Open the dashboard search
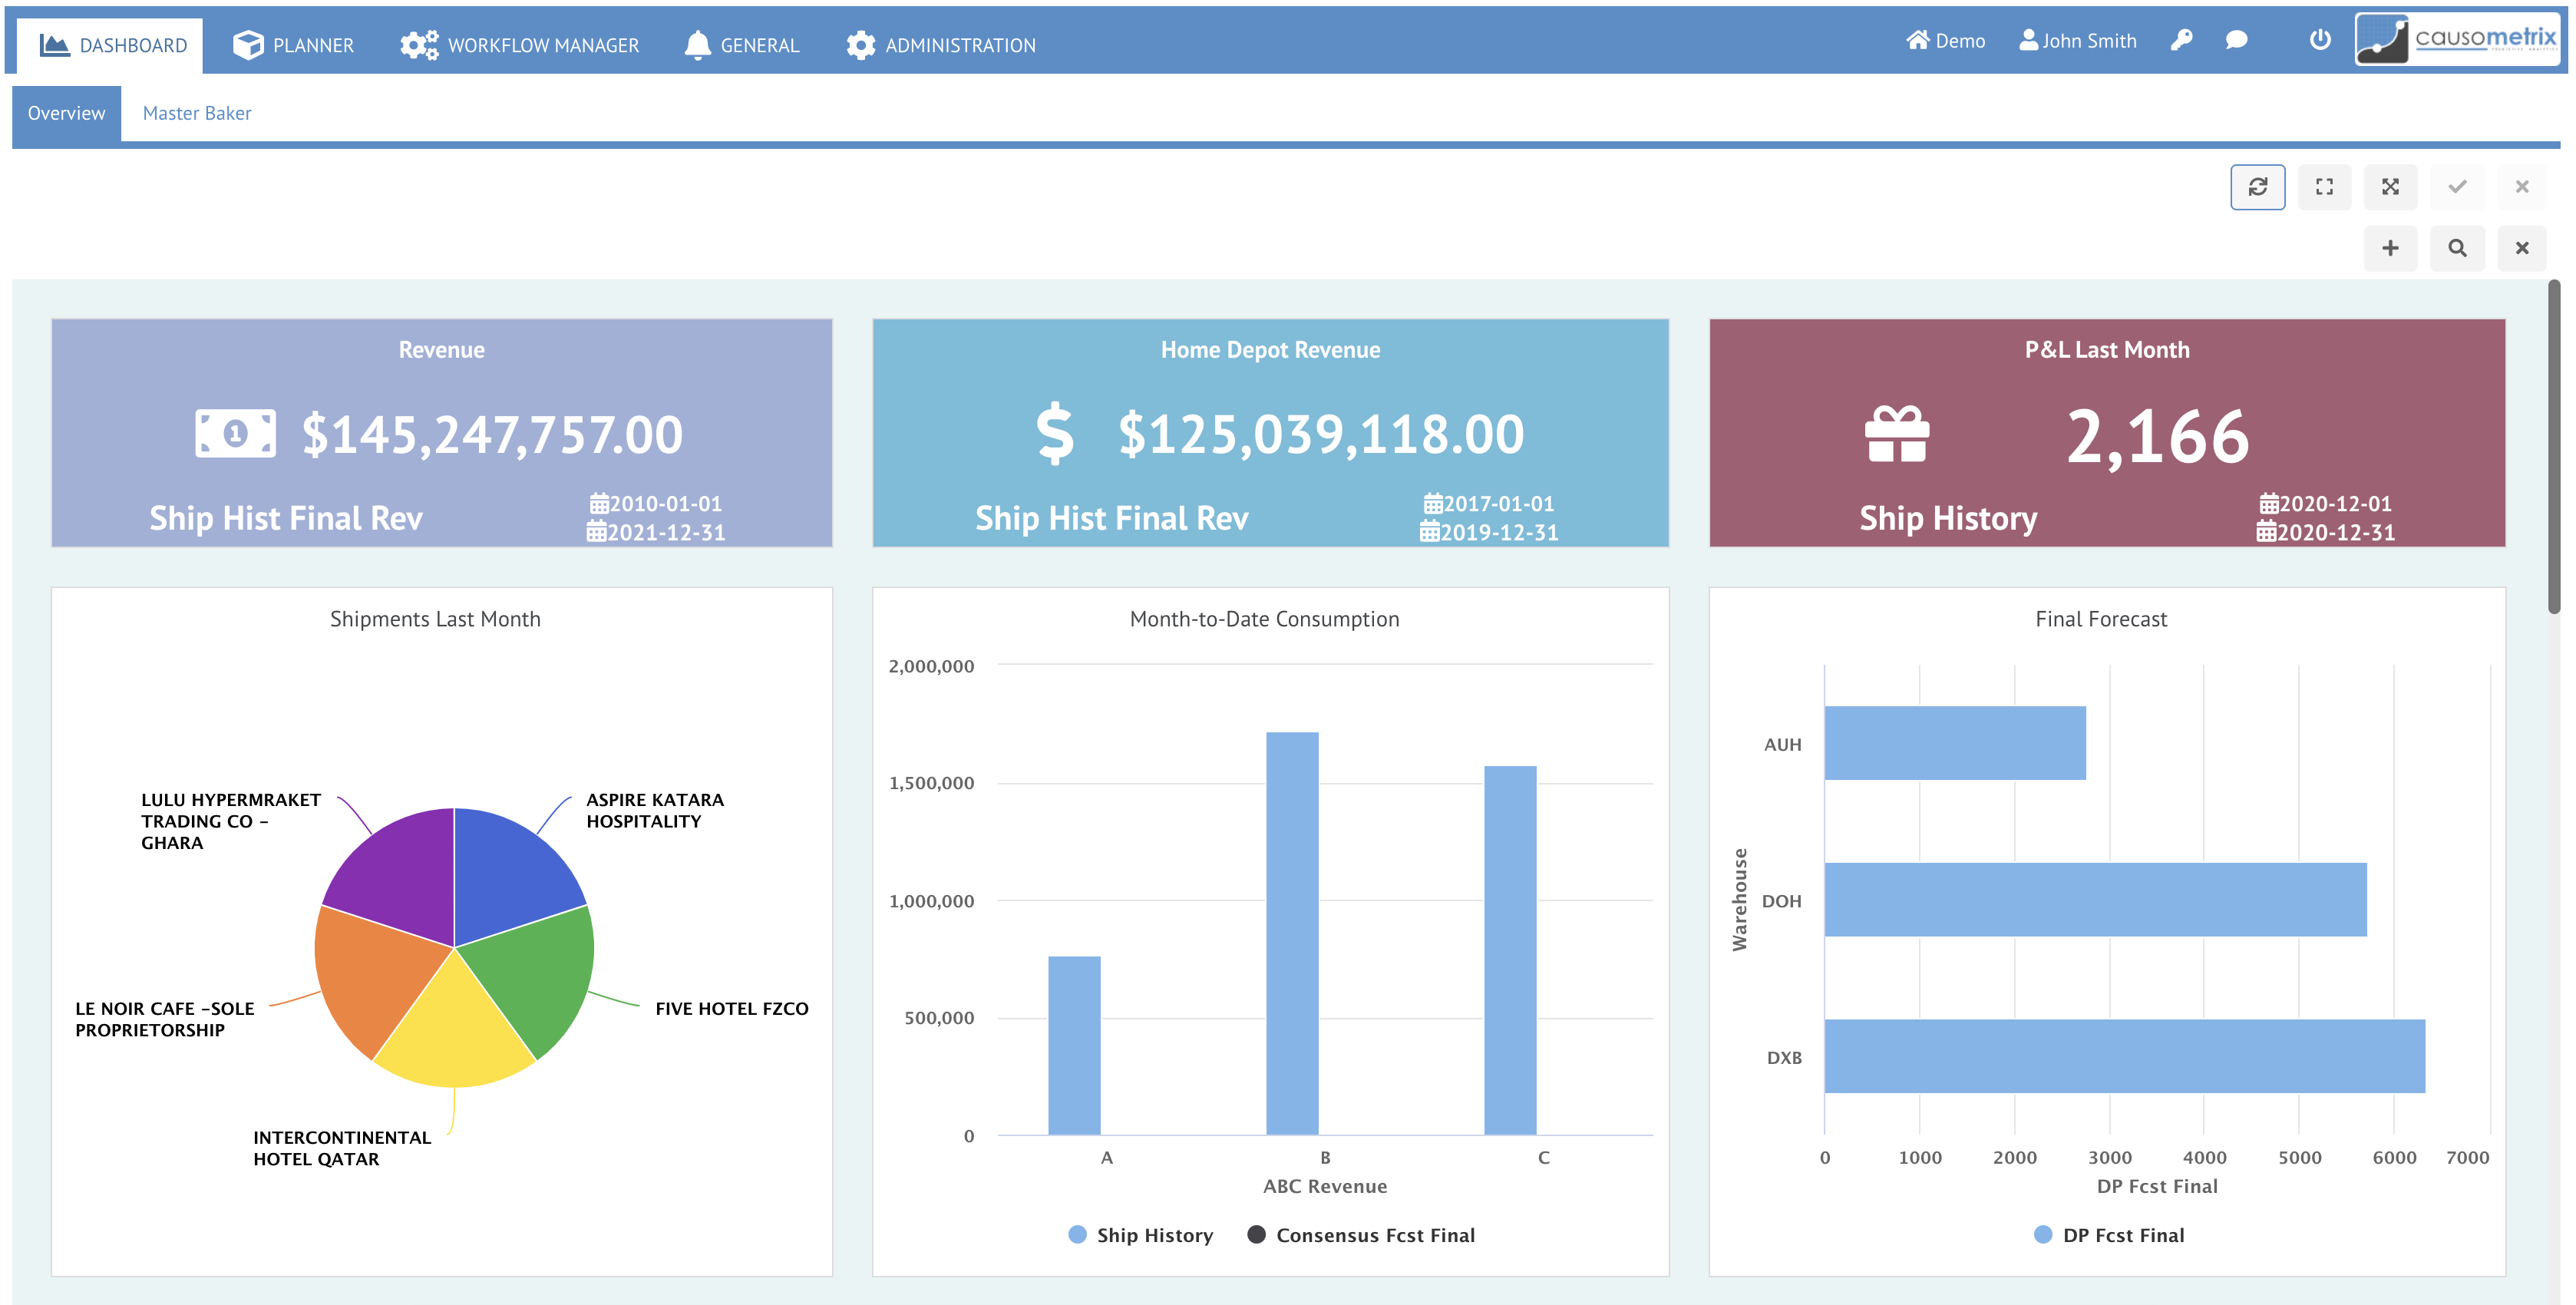The image size is (2576, 1305). 2457,248
